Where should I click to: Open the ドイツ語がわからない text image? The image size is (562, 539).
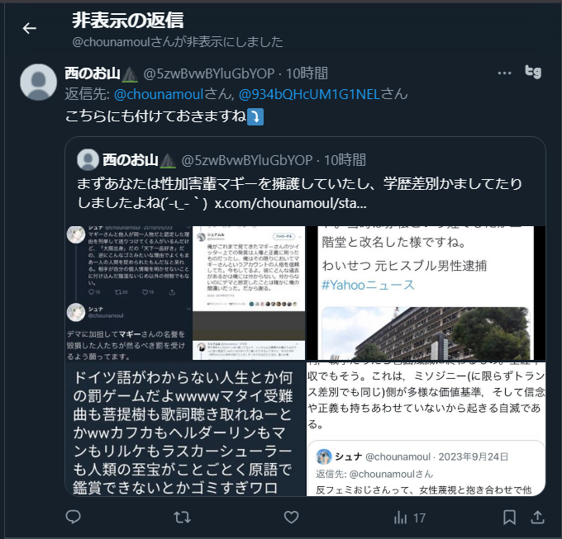coord(185,428)
